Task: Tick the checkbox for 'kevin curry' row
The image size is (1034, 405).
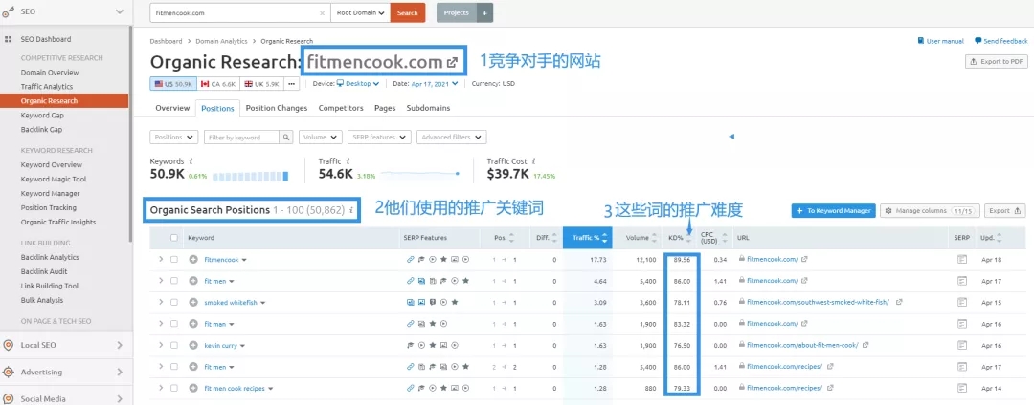Action: pos(173,345)
